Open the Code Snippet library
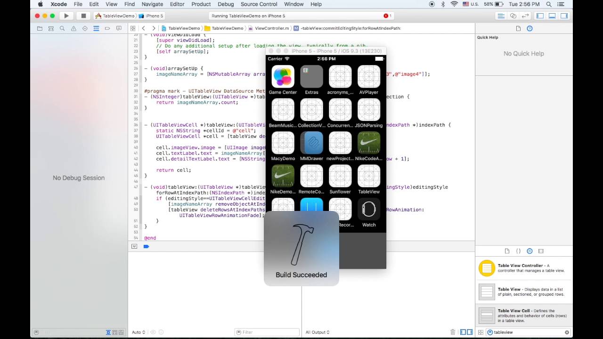 518,251
